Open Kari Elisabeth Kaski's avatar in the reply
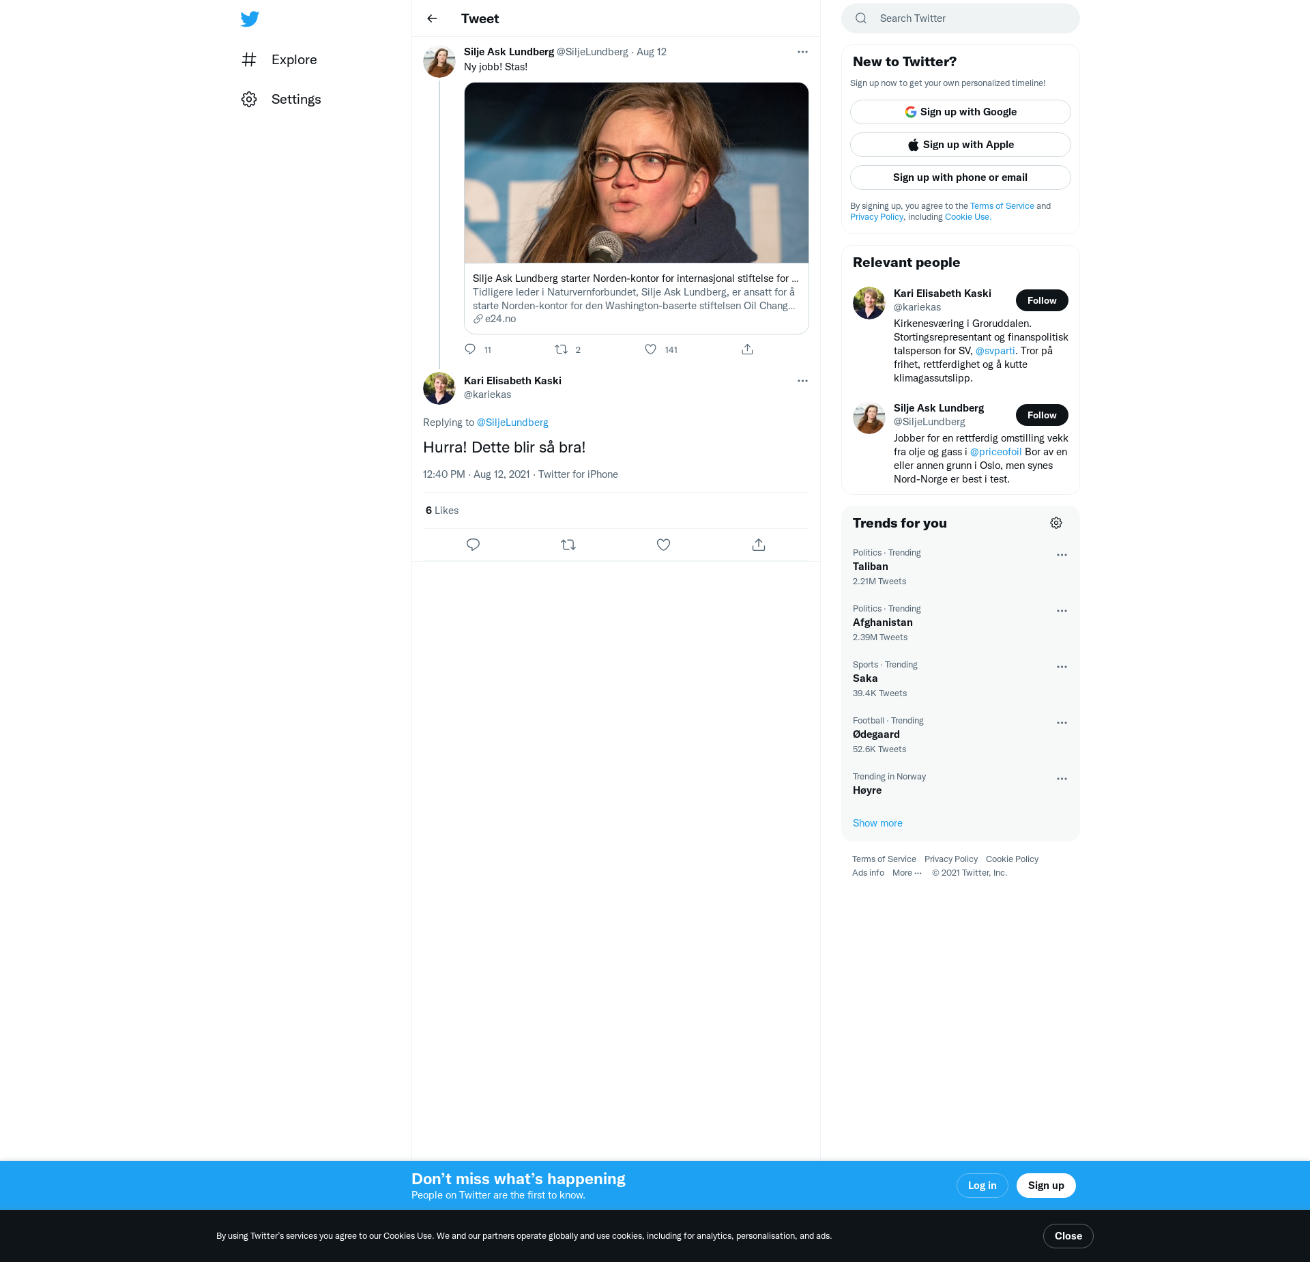The width and height of the screenshot is (1310, 1262). [x=439, y=388]
